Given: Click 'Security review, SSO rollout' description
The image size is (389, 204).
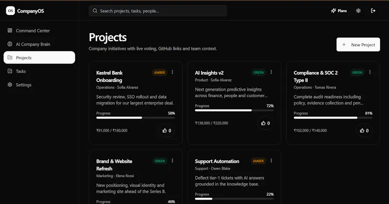Looking at the screenshot, I should tap(135, 100).
